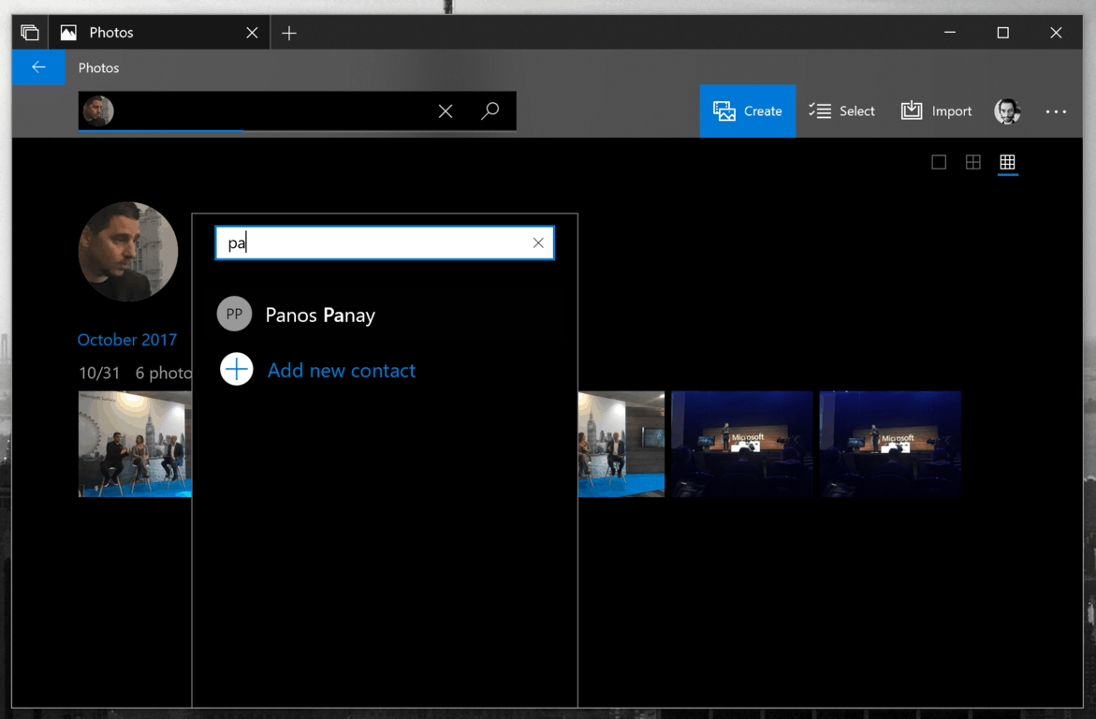This screenshot has height=719, width=1096.
Task: Switch to small grid view
Action: 1007,162
